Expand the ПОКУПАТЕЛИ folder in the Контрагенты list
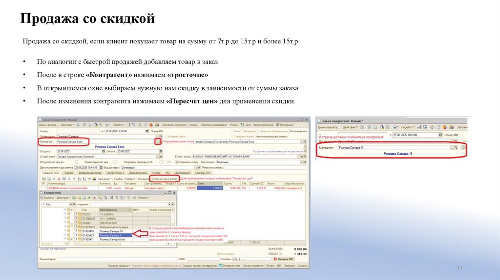500x280 pixels. (77, 222)
